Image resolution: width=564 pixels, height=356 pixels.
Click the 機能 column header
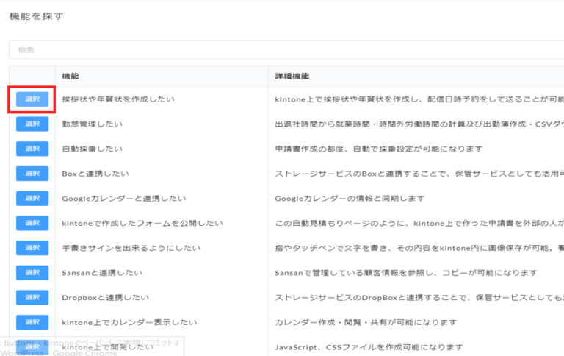click(70, 76)
